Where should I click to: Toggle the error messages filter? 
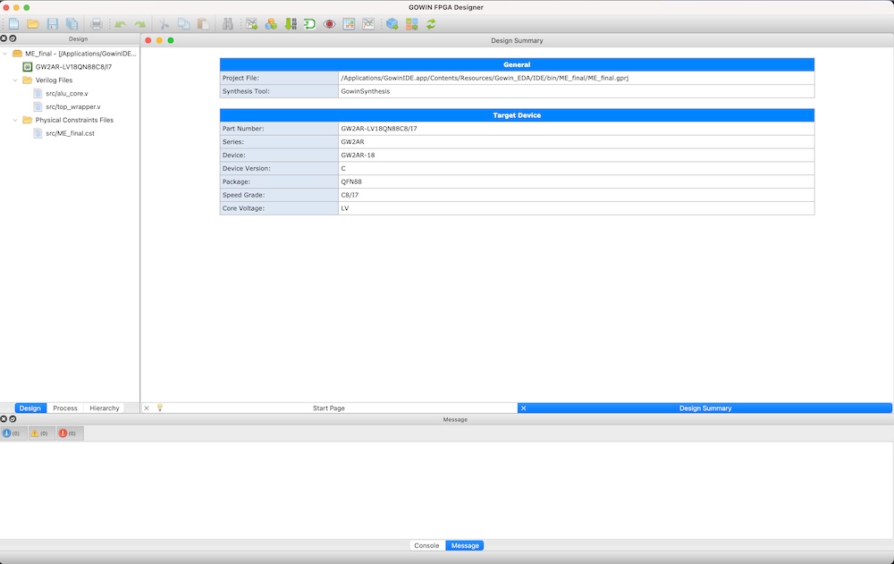[x=67, y=434]
